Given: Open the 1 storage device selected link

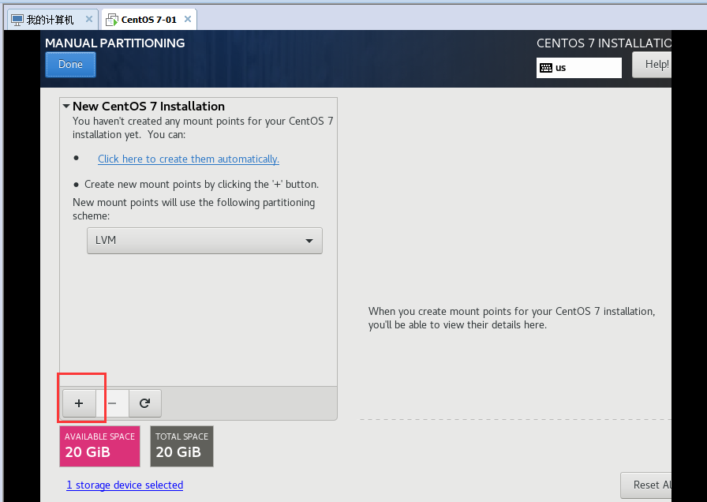Looking at the screenshot, I should pos(125,485).
